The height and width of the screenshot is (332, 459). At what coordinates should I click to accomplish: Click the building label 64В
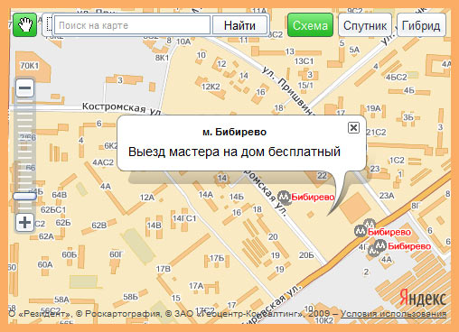(x=60, y=195)
